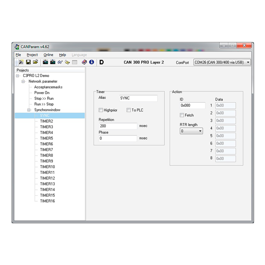Select C3PRO L2 Demo project in tree
Image resolution: width=265 pixels, height=265 pixels.
(36, 76)
